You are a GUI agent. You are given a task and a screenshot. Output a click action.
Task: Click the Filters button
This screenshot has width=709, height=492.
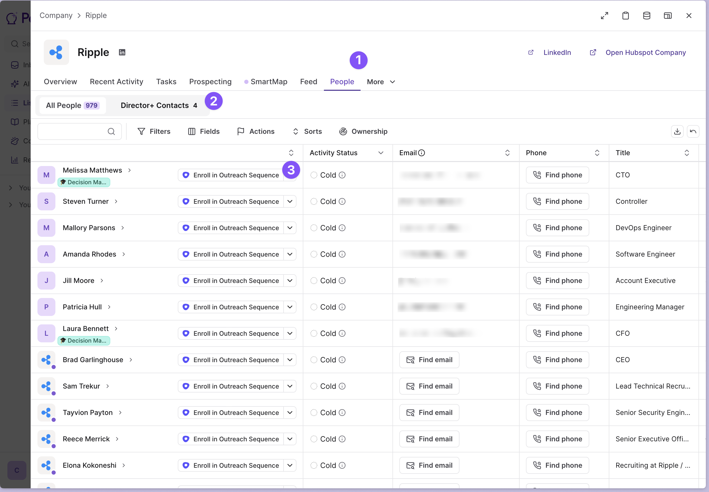[154, 132]
